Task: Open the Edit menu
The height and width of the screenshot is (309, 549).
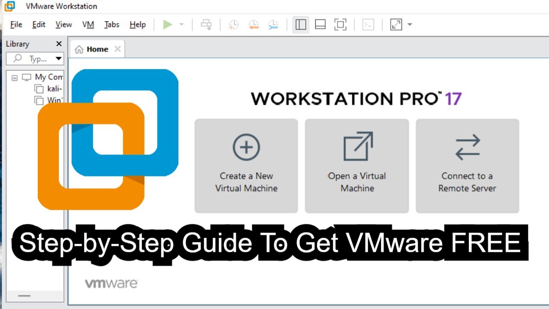Action: point(39,24)
